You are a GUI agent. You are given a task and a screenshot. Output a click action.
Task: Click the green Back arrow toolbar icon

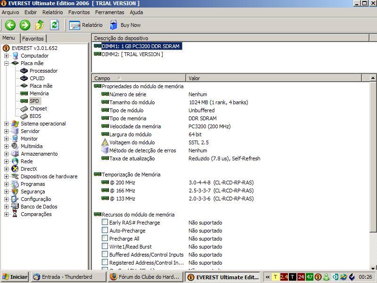pyautogui.click(x=10, y=25)
